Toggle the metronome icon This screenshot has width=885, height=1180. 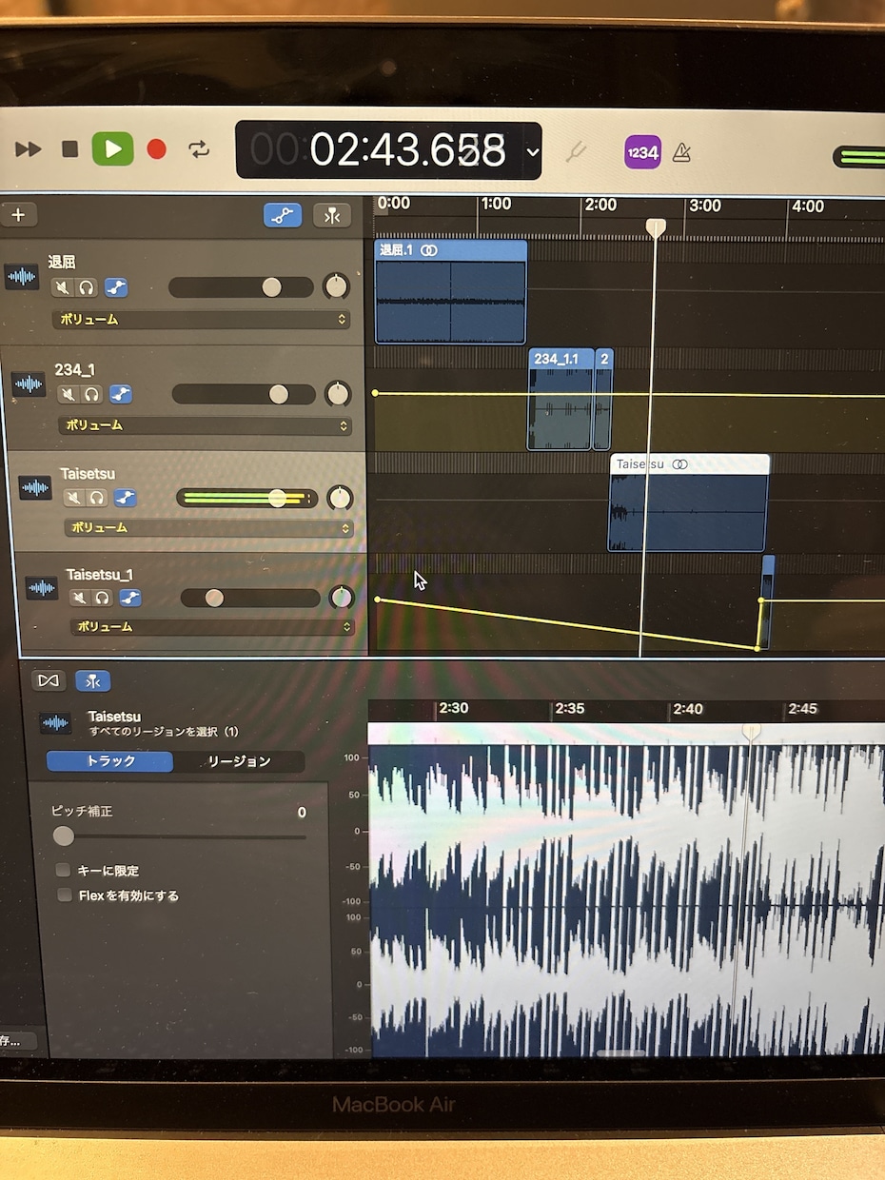click(681, 151)
